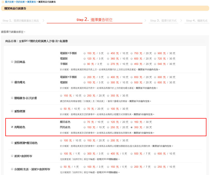The width and height of the screenshot is (210, 175).
Task: Select 重點標題 50 元 / 10 天 radio
Action: 61,109
